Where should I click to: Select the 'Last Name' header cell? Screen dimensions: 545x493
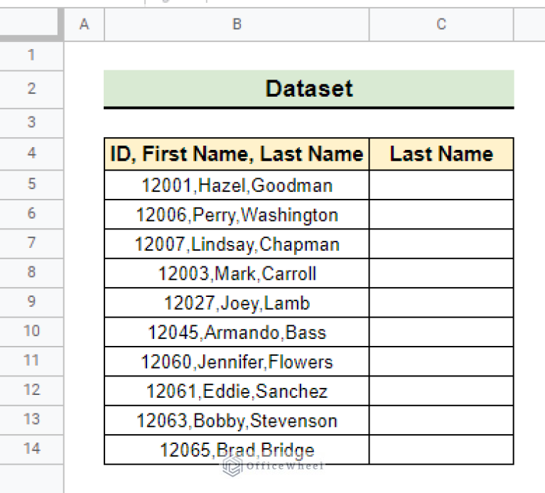(x=441, y=154)
